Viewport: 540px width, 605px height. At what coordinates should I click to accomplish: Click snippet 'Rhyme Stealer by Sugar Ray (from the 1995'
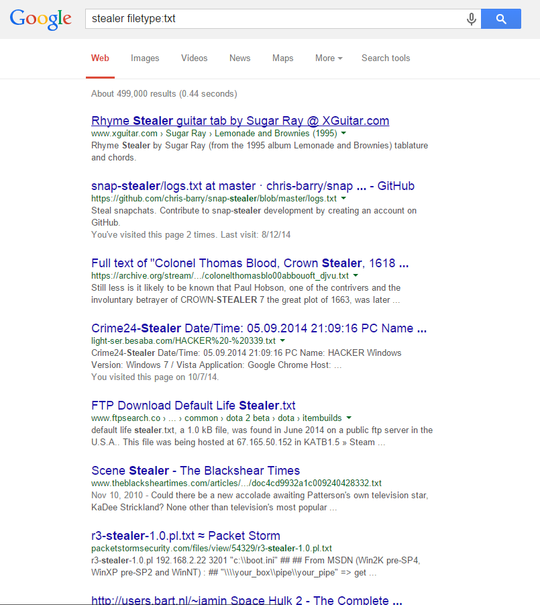[260, 151]
